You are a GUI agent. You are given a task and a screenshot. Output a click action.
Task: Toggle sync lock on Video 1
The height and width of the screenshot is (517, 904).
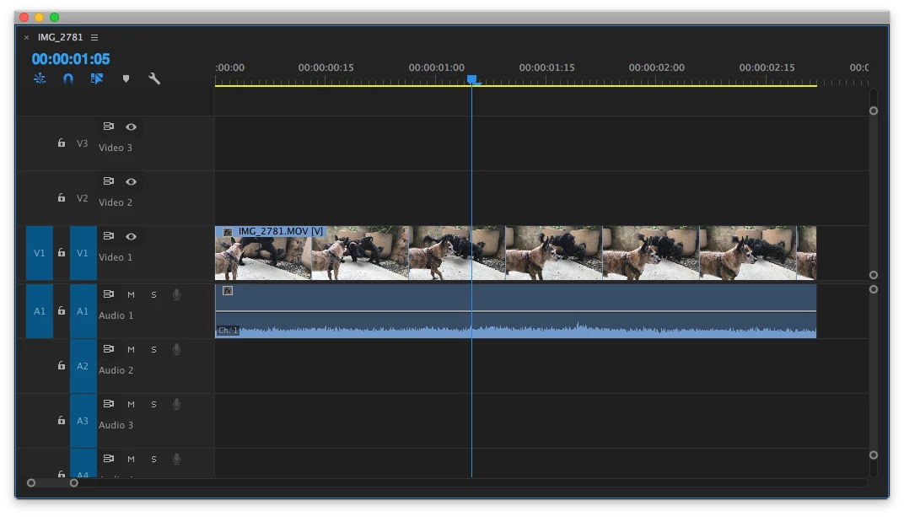point(109,236)
